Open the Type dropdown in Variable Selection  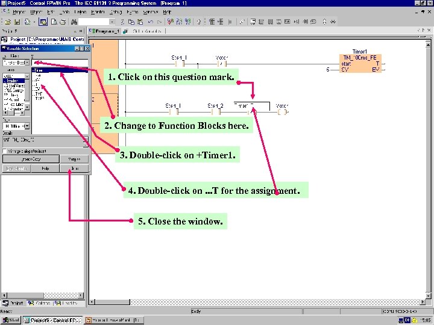pyautogui.click(x=27, y=126)
